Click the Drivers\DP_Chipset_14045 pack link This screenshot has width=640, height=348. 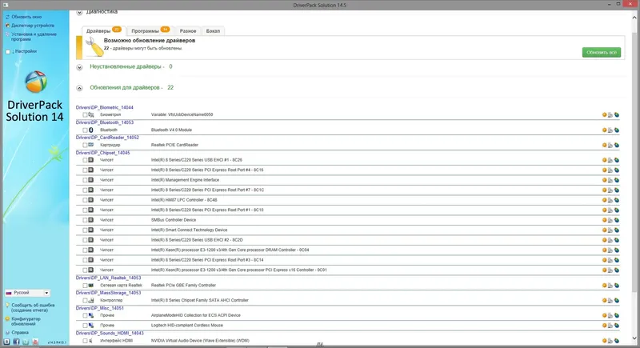click(x=103, y=153)
